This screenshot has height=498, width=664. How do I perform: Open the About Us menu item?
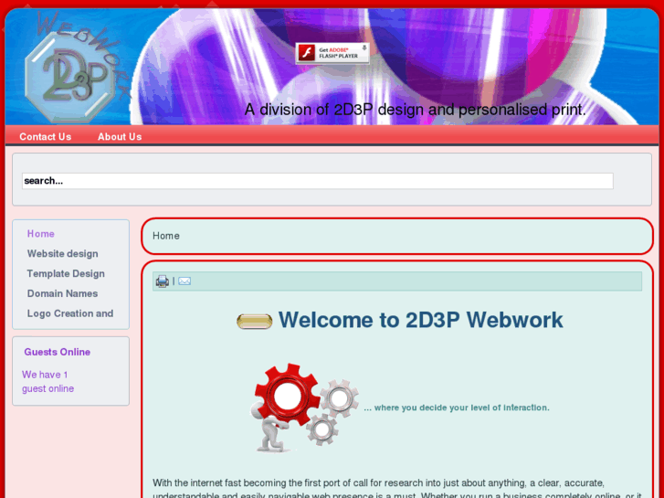tap(120, 137)
